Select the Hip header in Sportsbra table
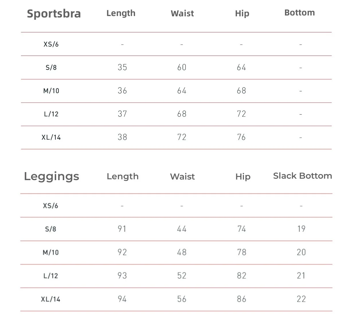The image size is (344, 321). point(242,13)
